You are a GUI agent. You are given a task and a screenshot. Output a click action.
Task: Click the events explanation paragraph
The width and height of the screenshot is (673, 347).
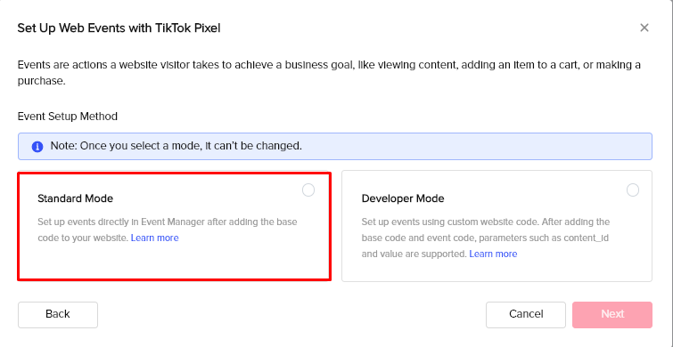[329, 73]
